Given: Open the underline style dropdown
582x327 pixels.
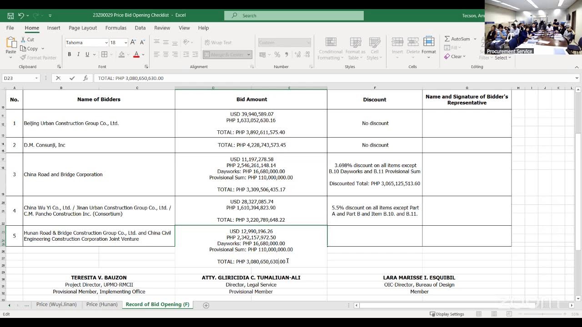Looking at the screenshot, I should (94, 54).
